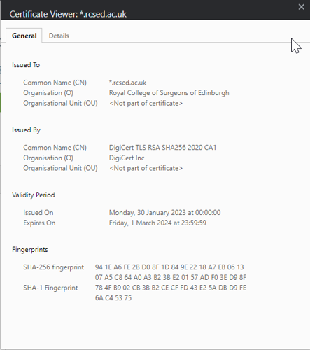Screen dimensions: 310x350
Task: Select the General tab
Action: [x=24, y=36]
